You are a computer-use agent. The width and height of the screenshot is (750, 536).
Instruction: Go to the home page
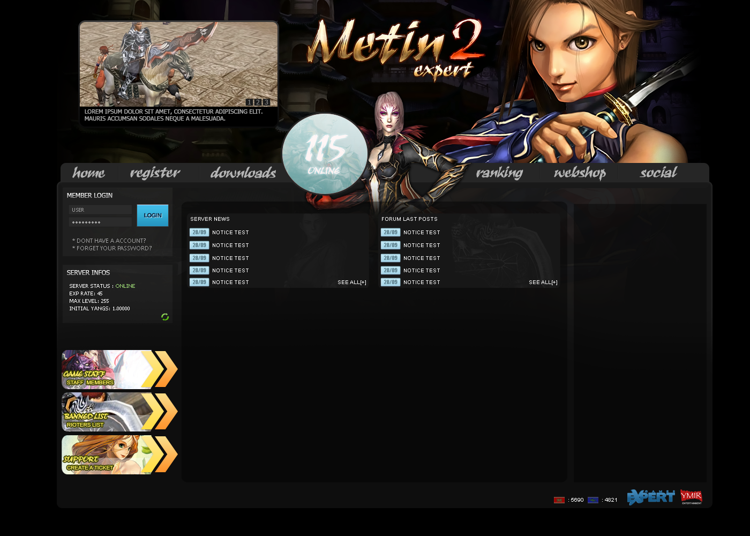click(x=88, y=173)
